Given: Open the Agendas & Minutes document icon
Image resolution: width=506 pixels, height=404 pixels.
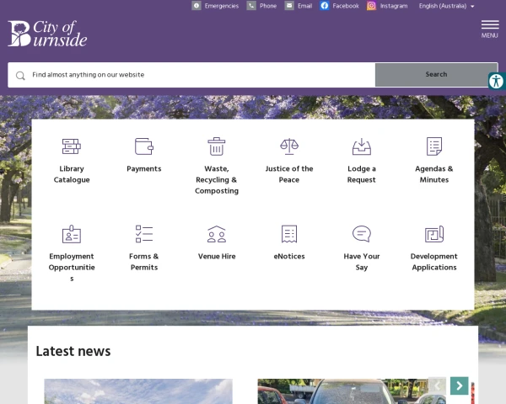Looking at the screenshot, I should point(434,146).
